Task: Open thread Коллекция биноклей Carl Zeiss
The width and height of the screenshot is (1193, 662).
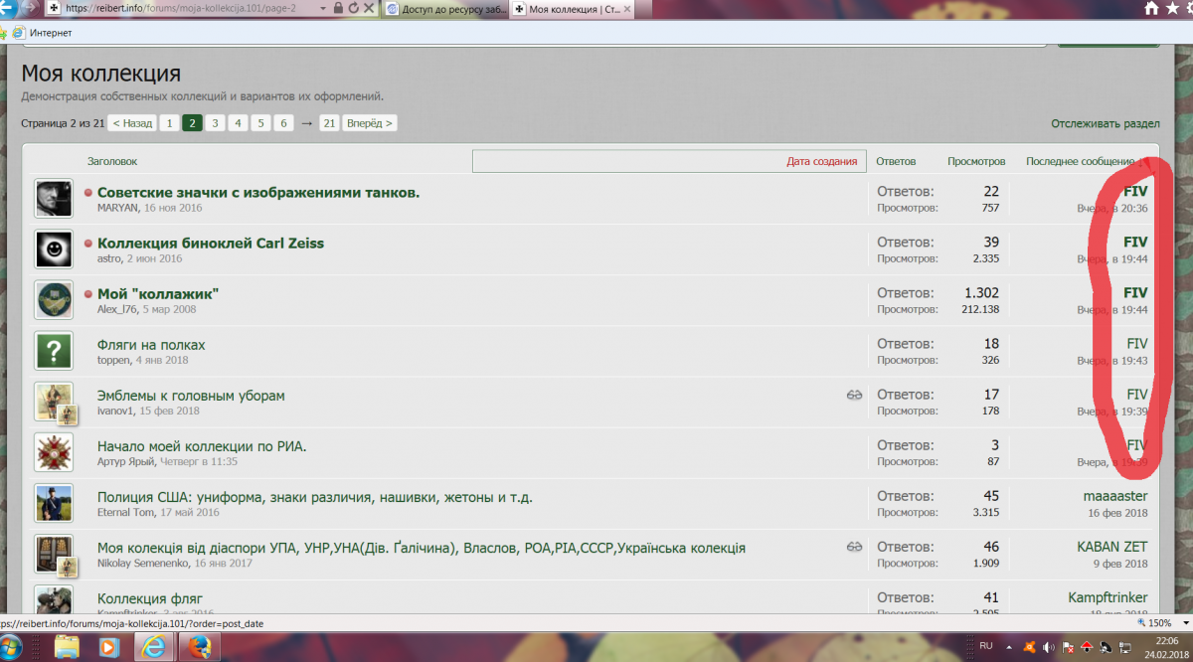Action: (x=211, y=243)
